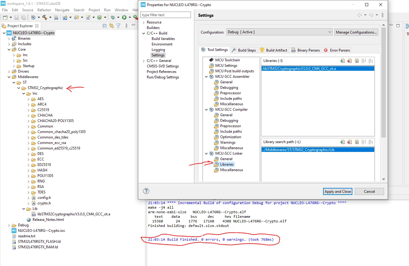Open the Configuration dropdown

click(x=280, y=32)
